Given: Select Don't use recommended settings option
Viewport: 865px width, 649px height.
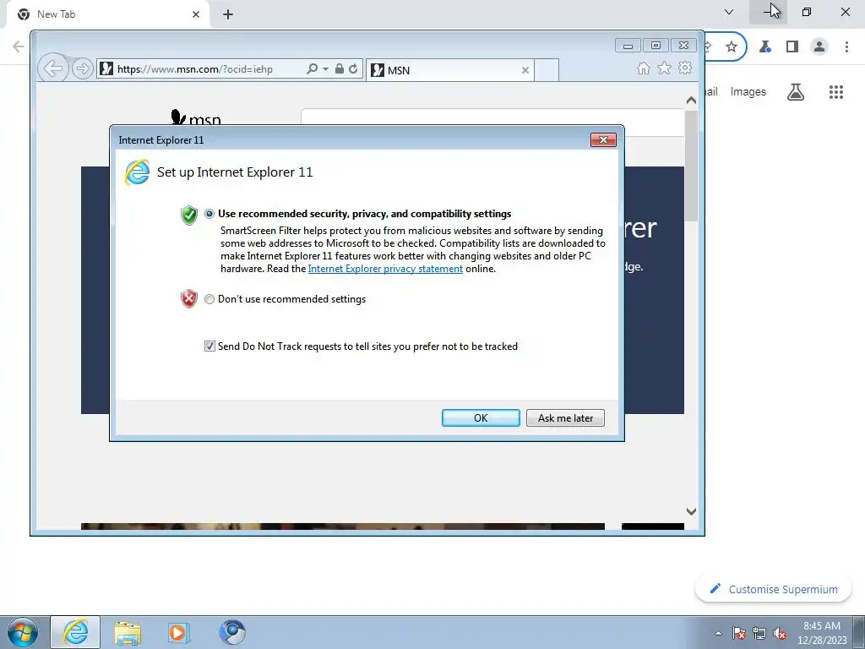Looking at the screenshot, I should point(209,299).
